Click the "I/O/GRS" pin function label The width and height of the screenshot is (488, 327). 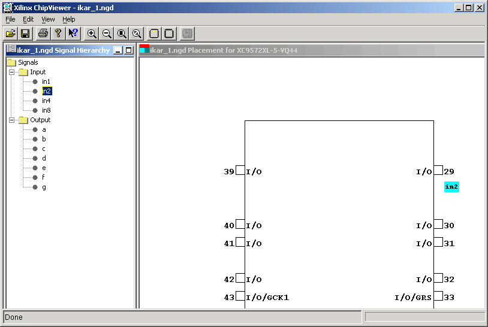[x=413, y=298]
